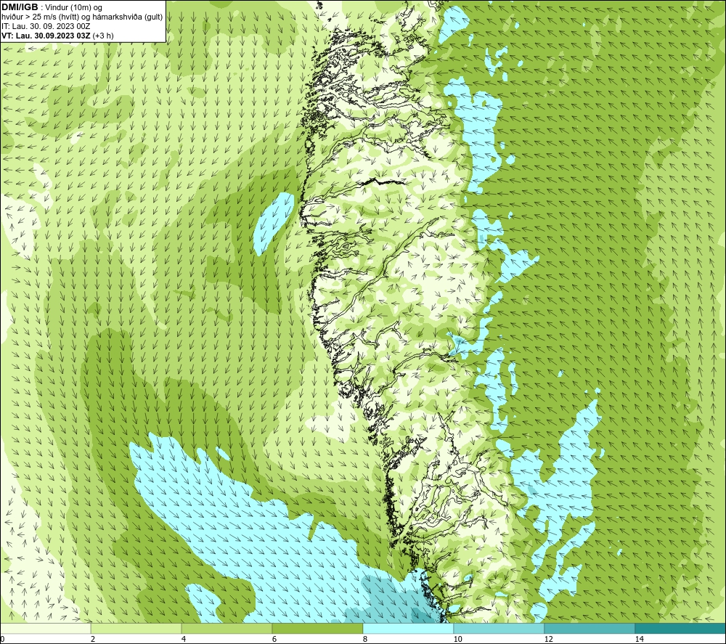Click the '14' scale label

pyautogui.click(x=639, y=639)
